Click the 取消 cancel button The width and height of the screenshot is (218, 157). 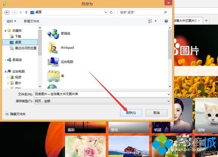click(157, 113)
